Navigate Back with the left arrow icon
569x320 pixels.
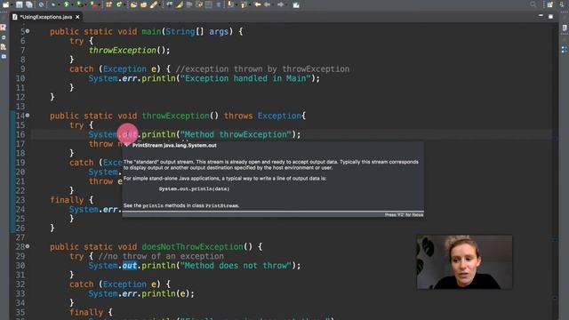pos(268,4)
